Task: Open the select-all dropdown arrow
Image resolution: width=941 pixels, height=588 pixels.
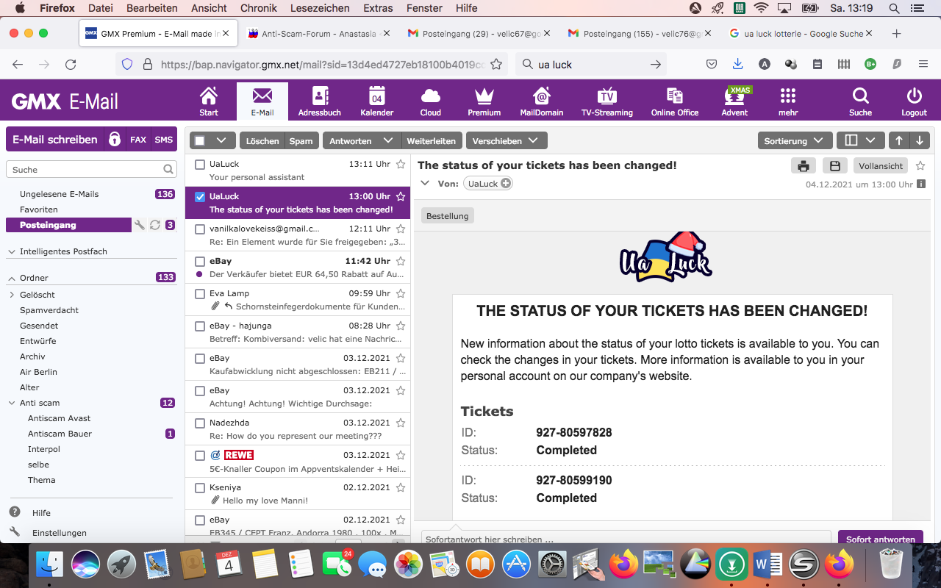Action: 222,140
